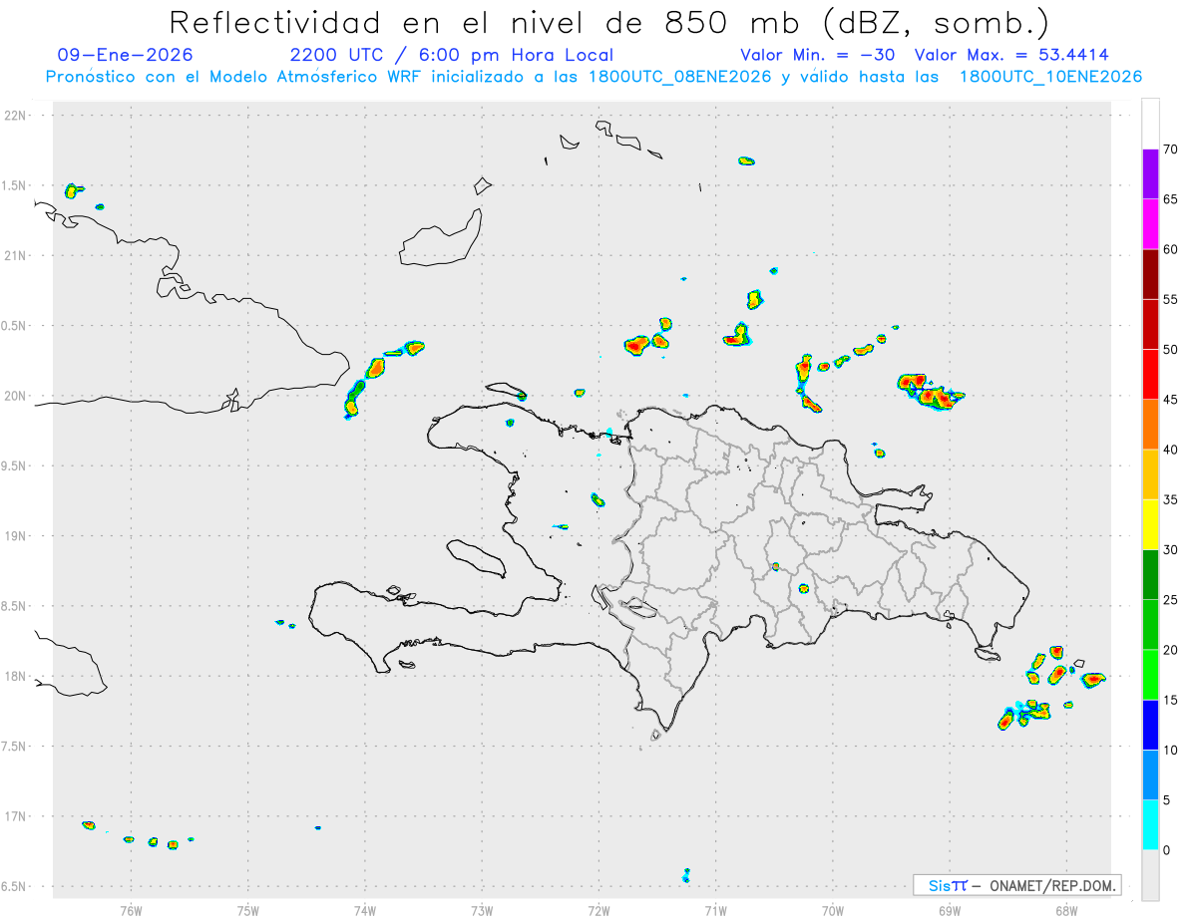
Task: Click the '21N' latitude label
Action: pos(15,256)
